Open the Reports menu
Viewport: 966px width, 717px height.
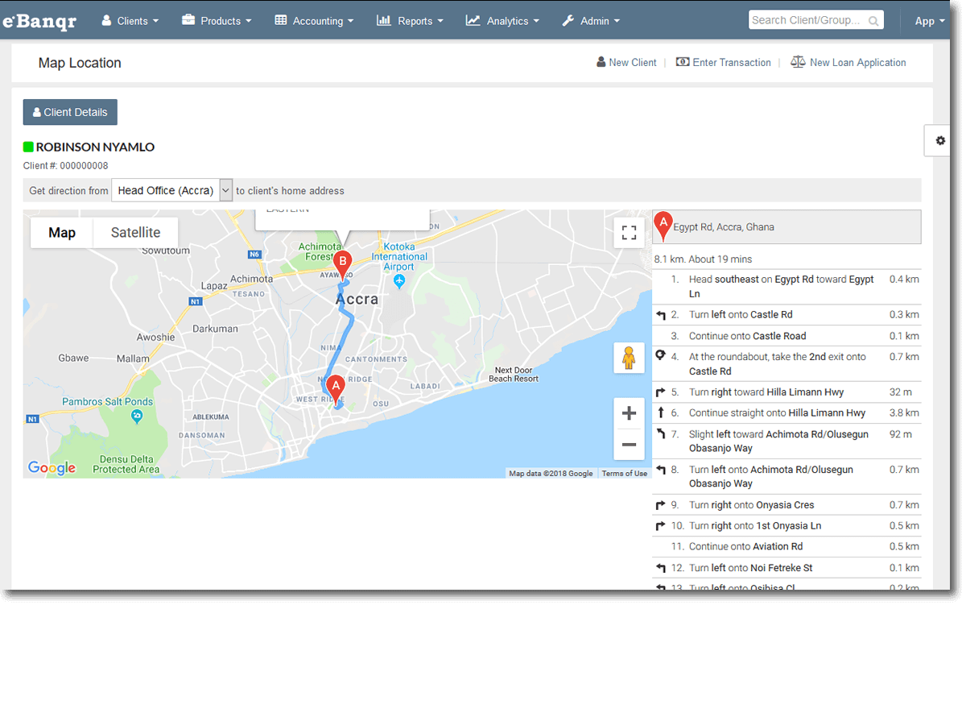pyautogui.click(x=410, y=21)
